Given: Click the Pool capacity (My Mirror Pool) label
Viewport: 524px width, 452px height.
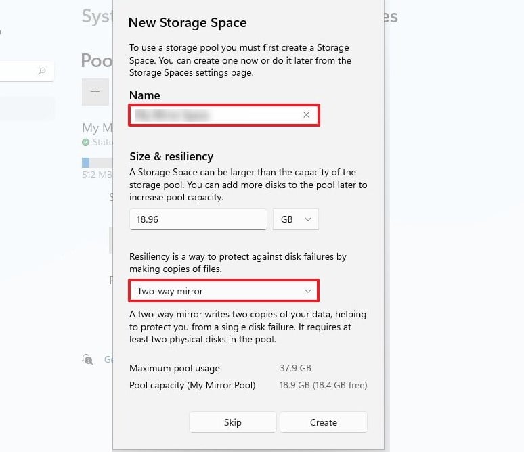Looking at the screenshot, I should click(192, 385).
